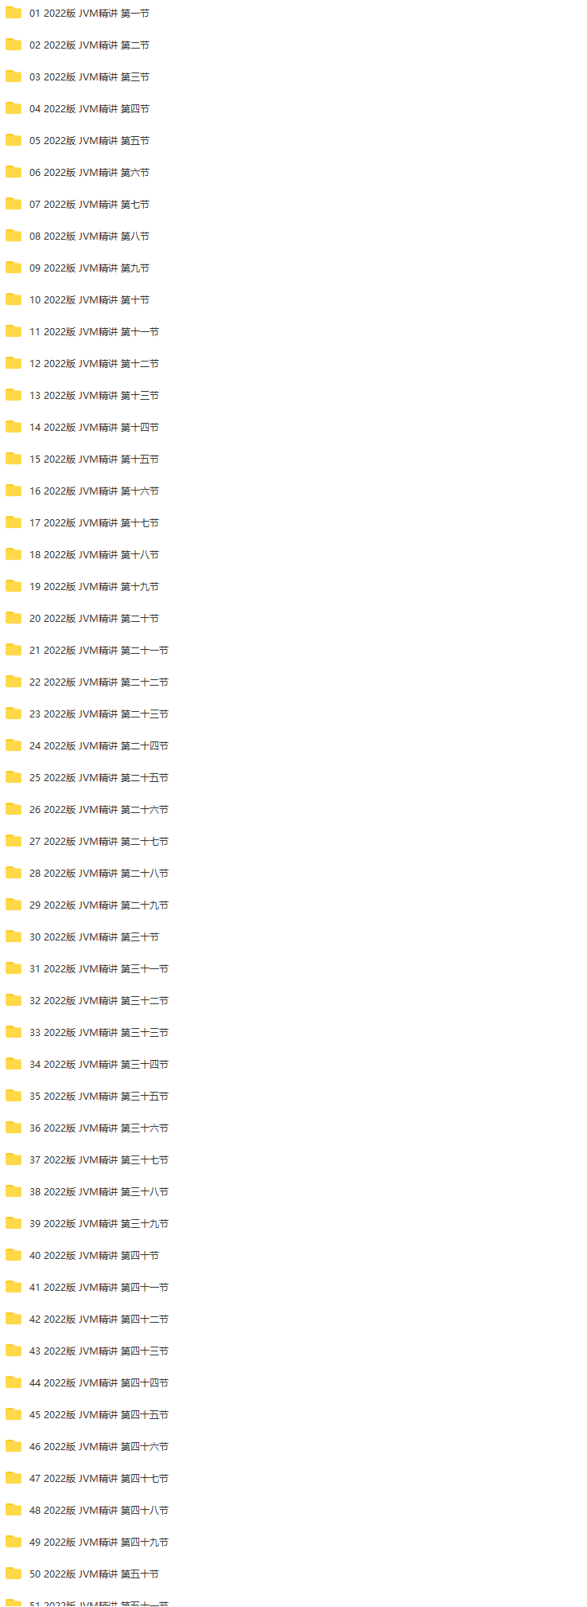Select 13 2022版 JVM精讲 第十三节 entry
Image resolution: width=587 pixels, height=1607 pixels.
94,396
